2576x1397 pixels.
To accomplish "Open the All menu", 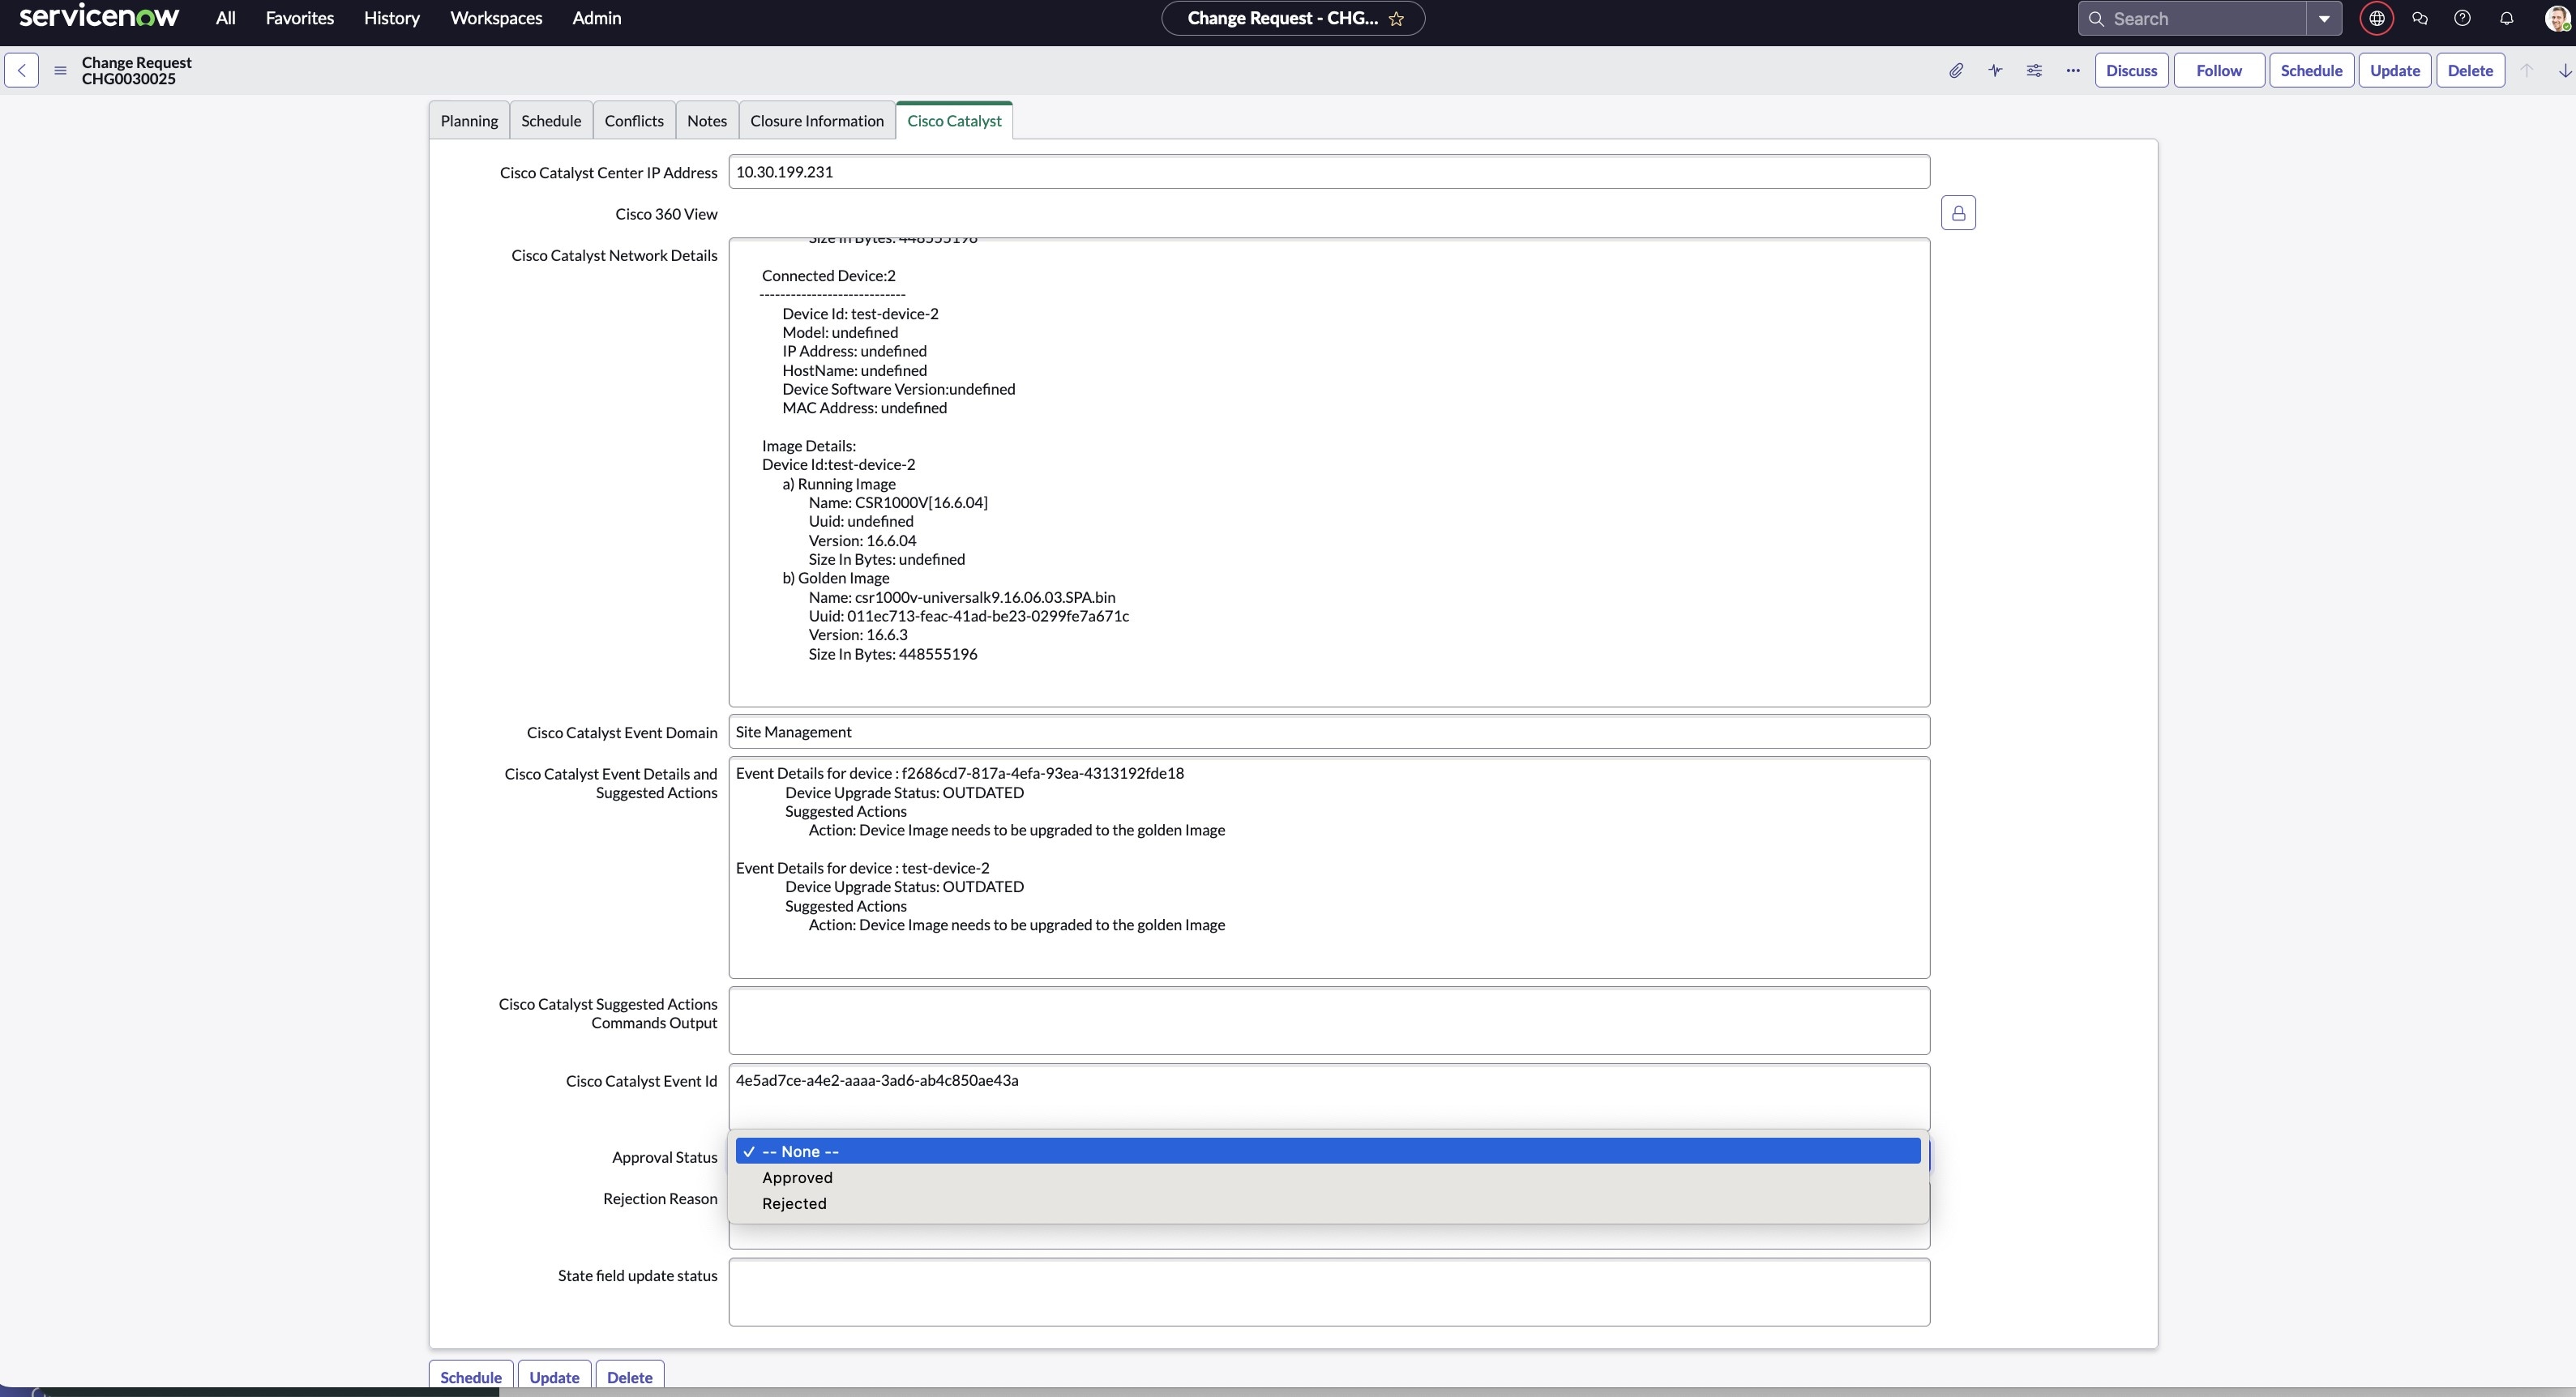I will point(226,18).
